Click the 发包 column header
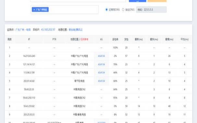Screen dimensions: 197x123 coord(126,39)
